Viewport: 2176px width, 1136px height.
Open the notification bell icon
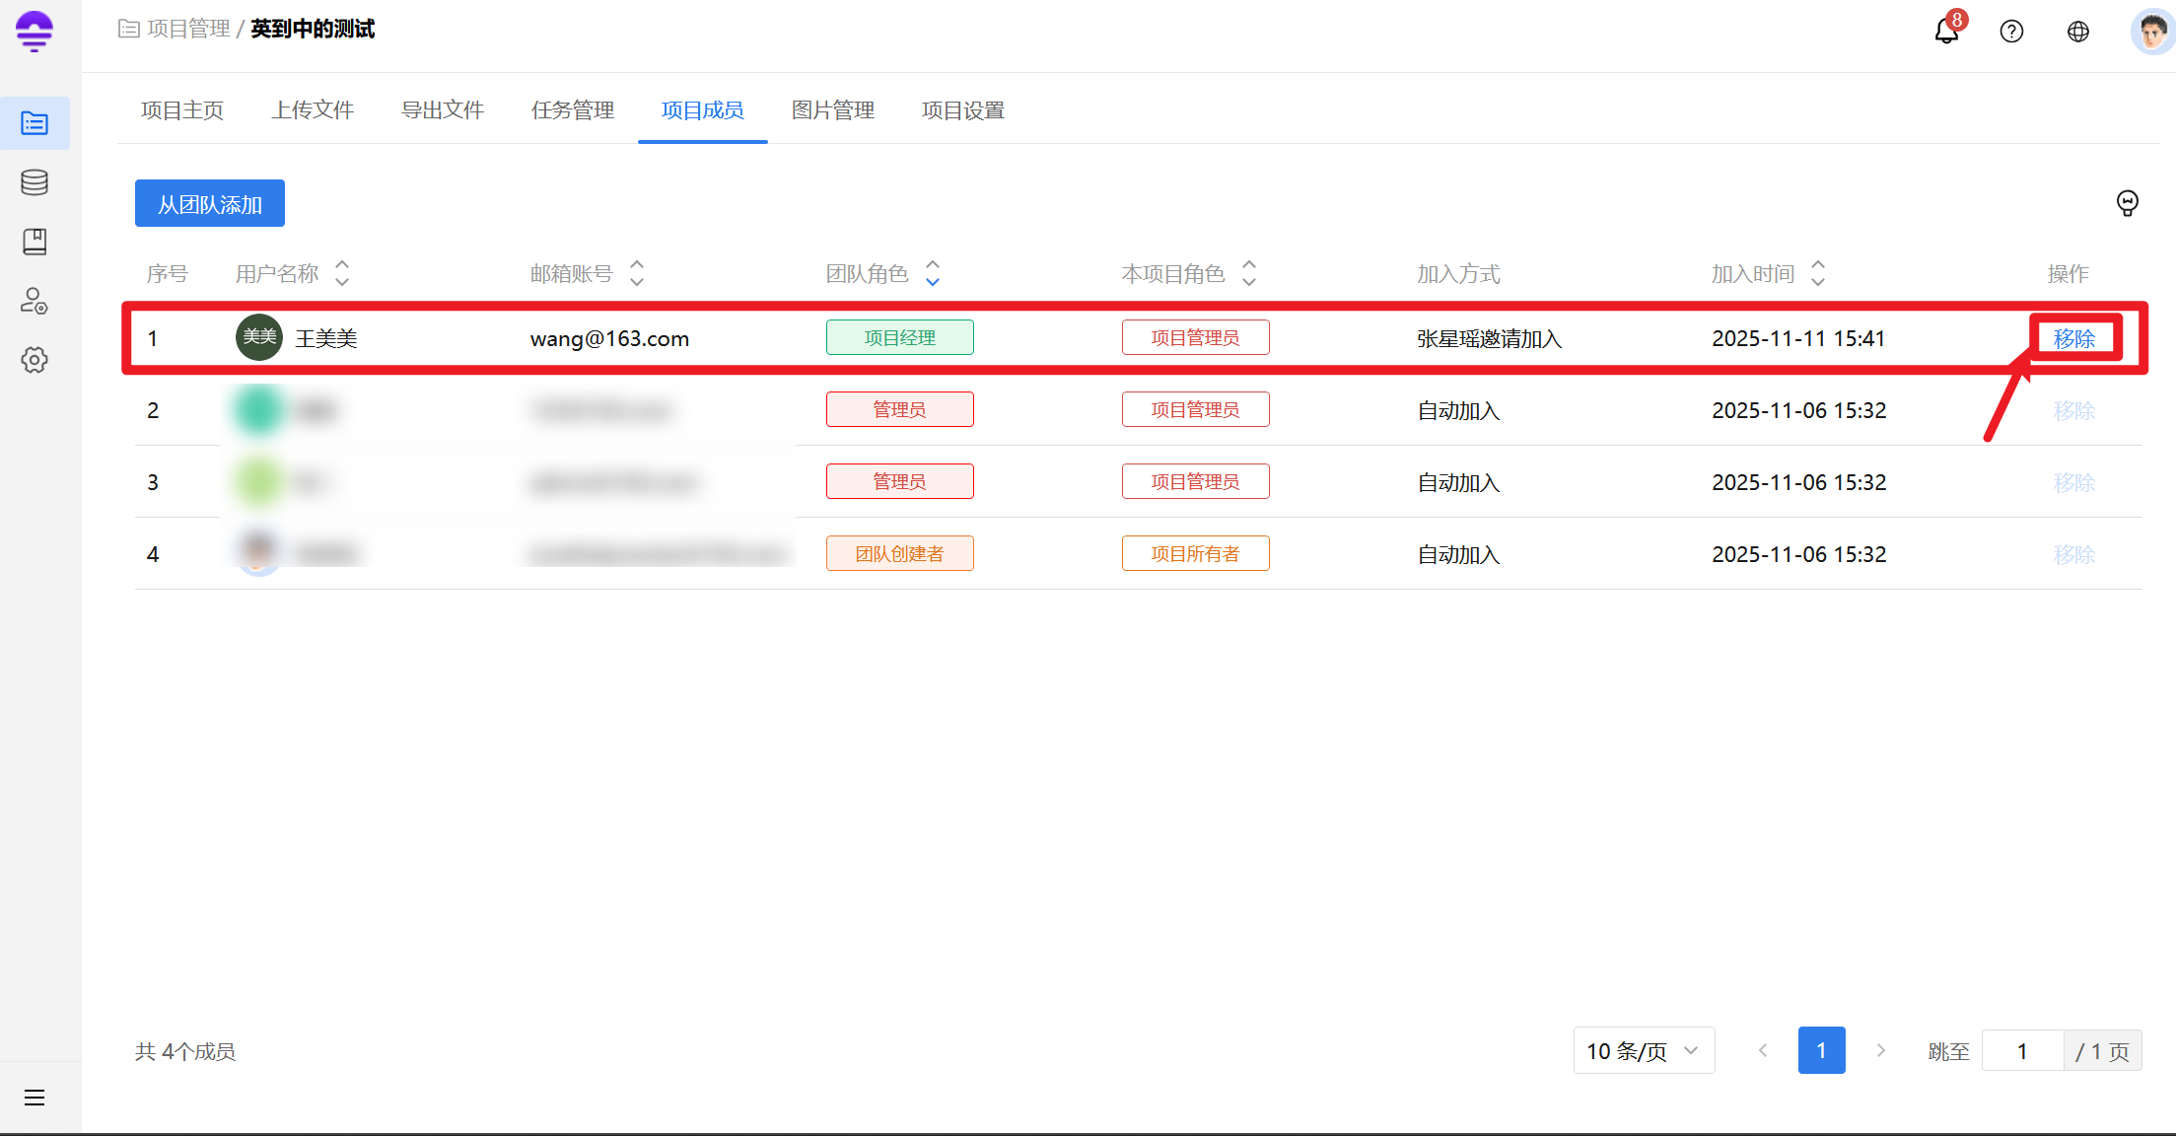click(1945, 32)
